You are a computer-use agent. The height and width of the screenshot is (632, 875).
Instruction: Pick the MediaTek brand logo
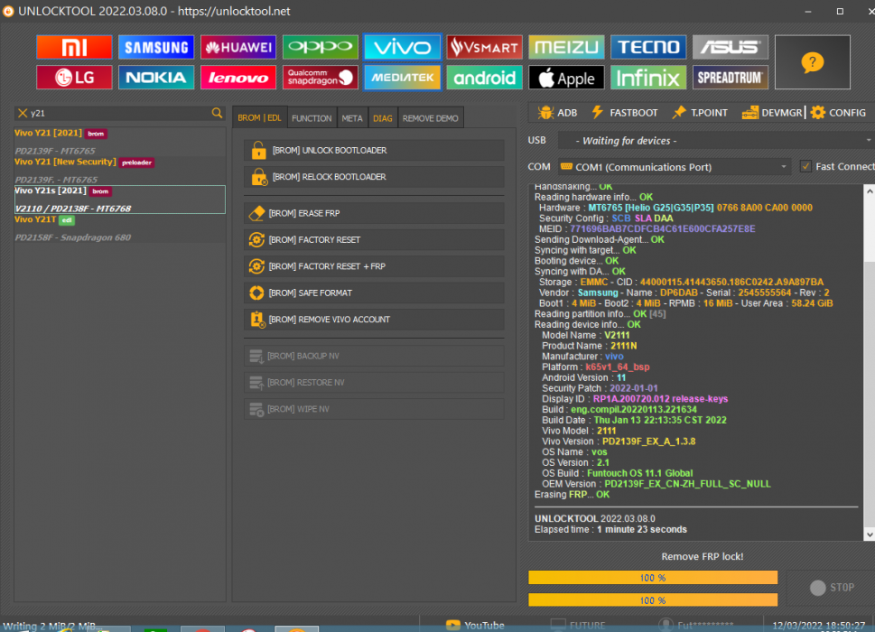coord(402,78)
